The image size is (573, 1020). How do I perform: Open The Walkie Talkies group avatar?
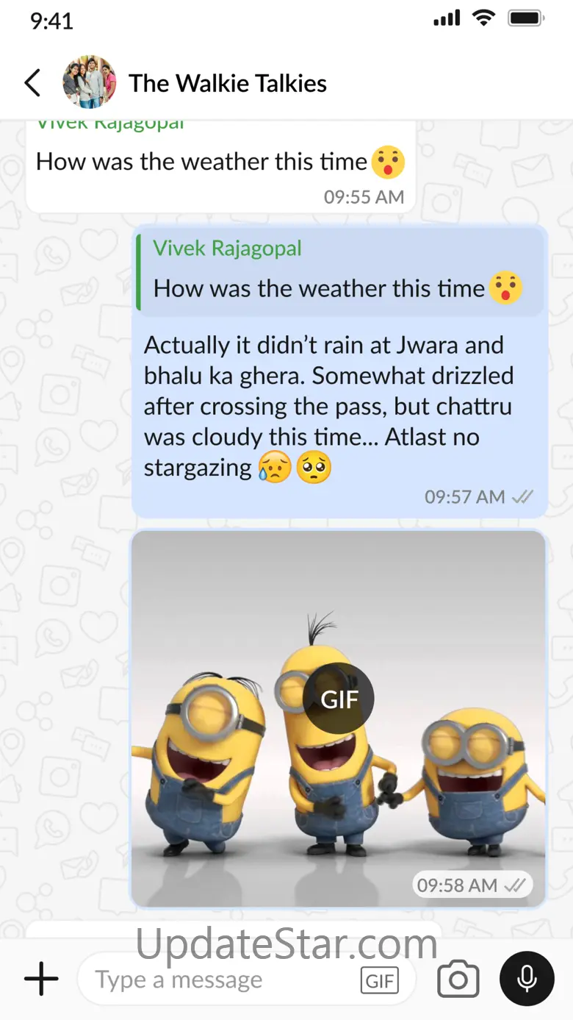pos(89,82)
